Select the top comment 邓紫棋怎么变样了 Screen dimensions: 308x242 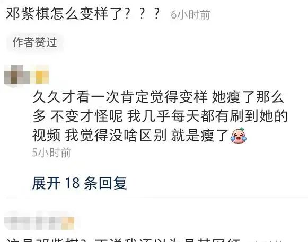83,14
